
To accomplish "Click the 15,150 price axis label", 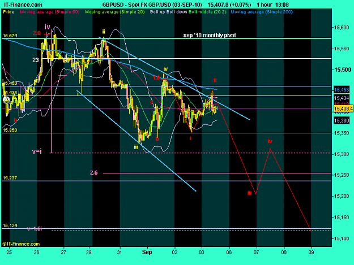I will click(342, 218).
